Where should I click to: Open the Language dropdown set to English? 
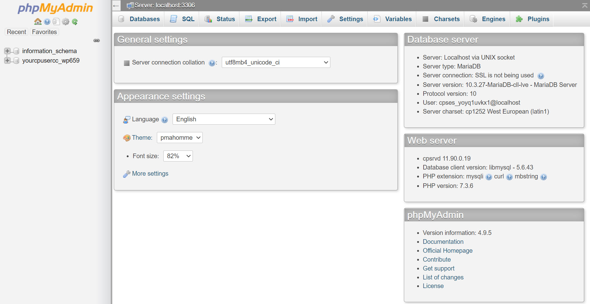(x=224, y=119)
